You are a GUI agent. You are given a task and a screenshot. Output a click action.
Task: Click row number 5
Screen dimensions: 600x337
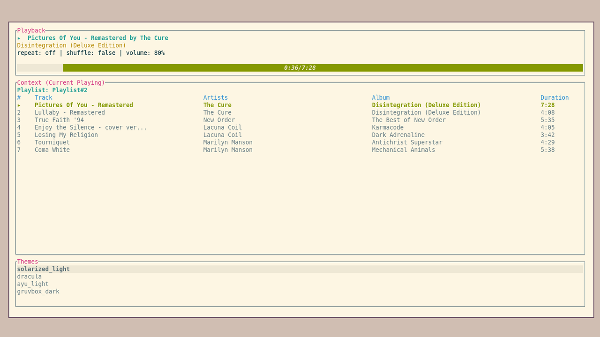(x=19, y=135)
